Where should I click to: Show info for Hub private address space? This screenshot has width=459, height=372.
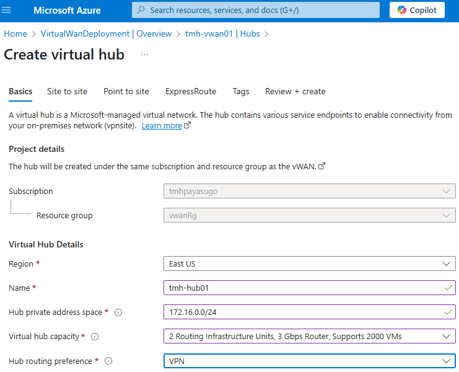pos(118,312)
